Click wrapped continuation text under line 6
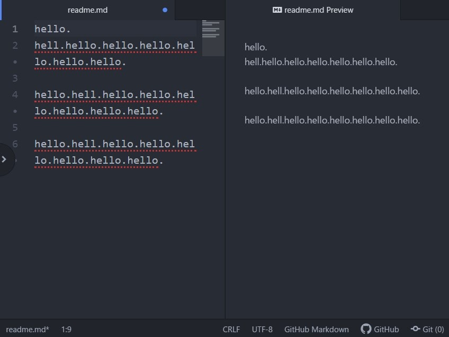The height and width of the screenshot is (337, 449). click(99, 161)
